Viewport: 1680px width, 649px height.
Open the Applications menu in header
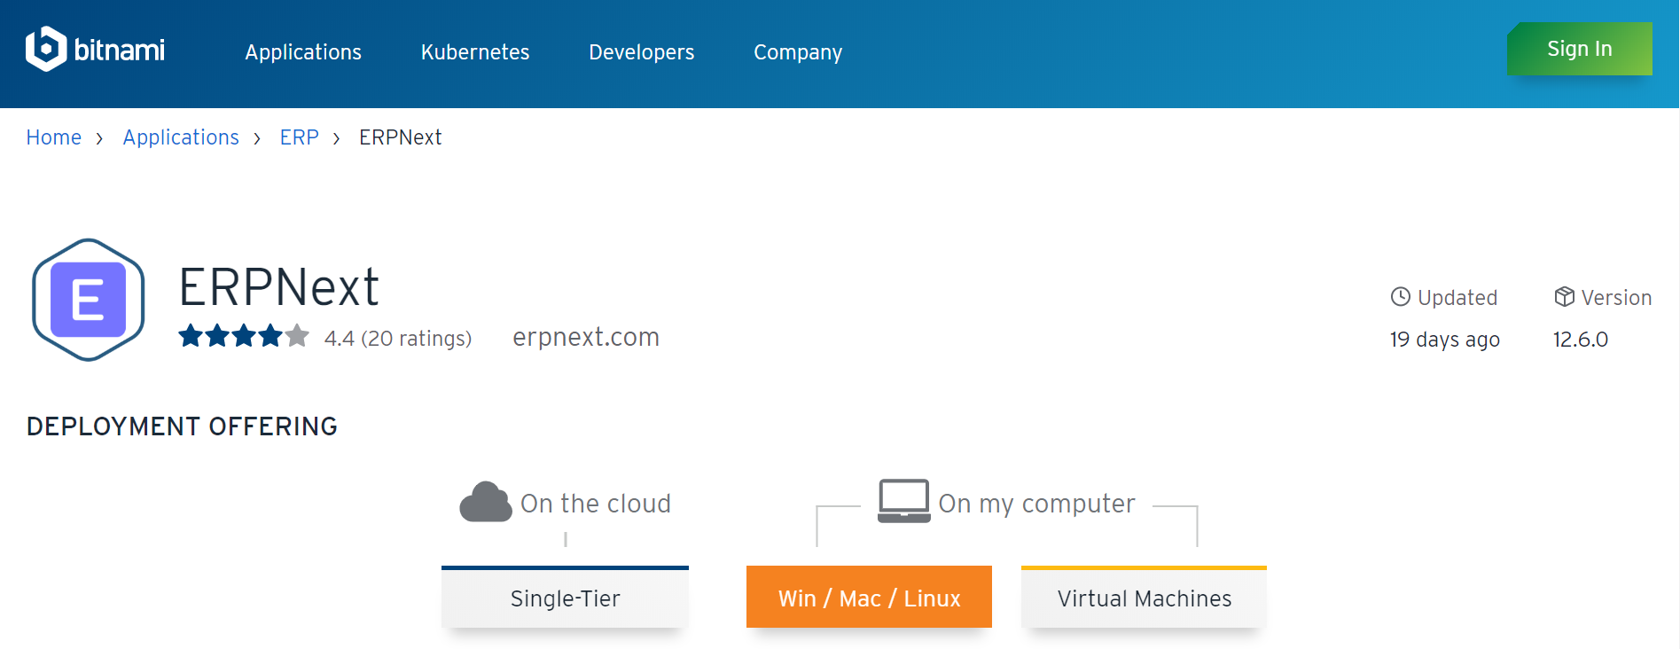tap(303, 52)
